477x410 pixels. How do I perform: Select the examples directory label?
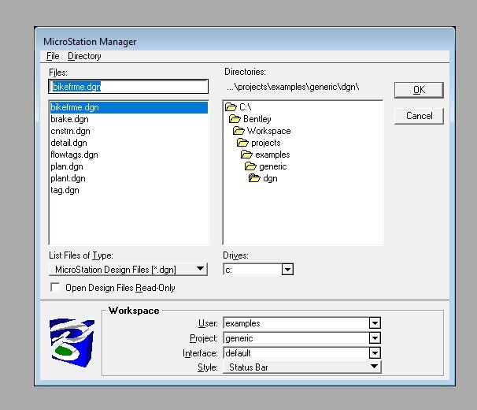click(272, 155)
